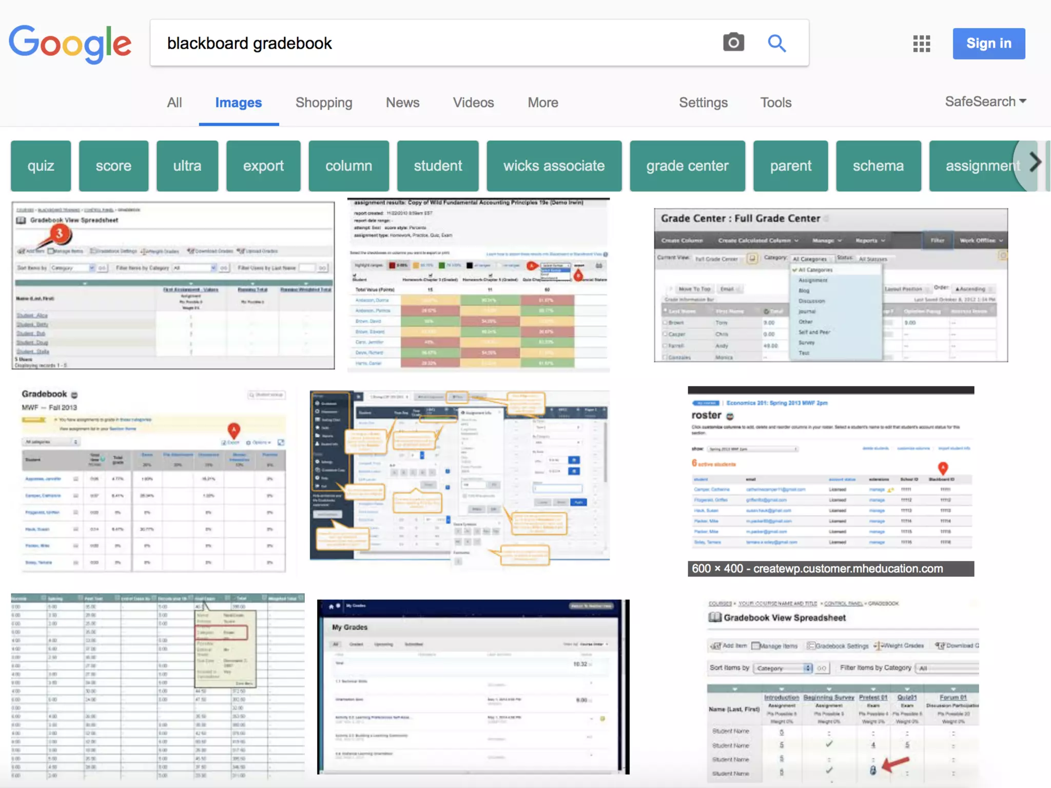Open the Tools filter options

coord(775,103)
